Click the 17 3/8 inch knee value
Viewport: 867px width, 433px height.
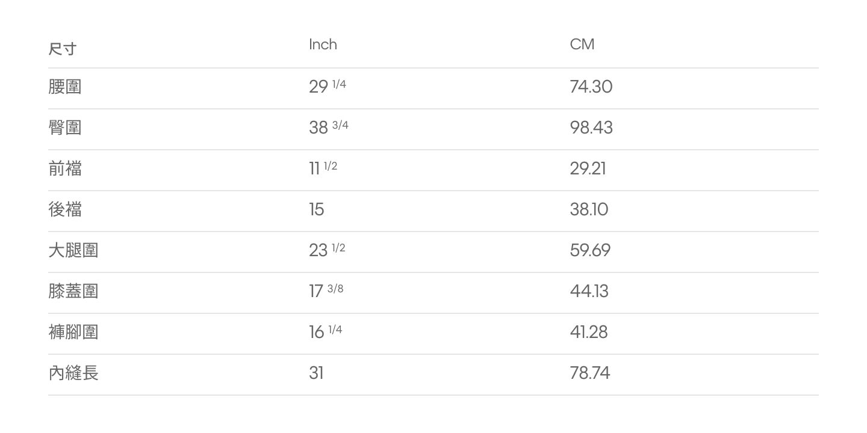point(326,290)
